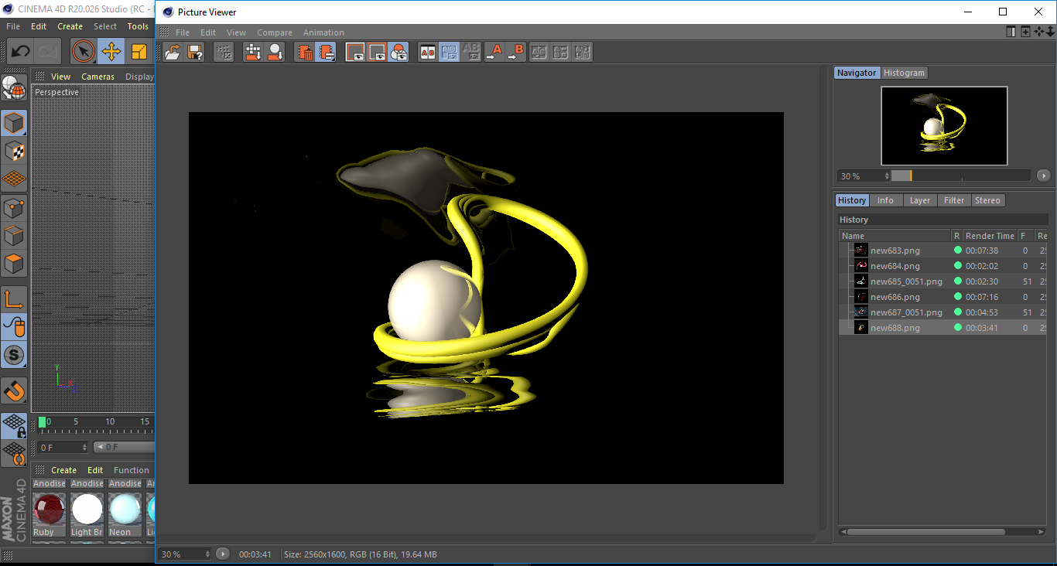Click the render sphere with arrow icon
The image size is (1057, 566).
point(275,52)
